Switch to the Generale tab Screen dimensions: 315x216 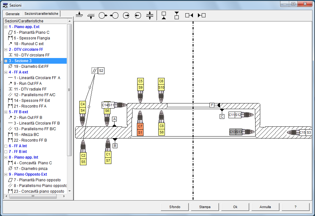click(13, 14)
